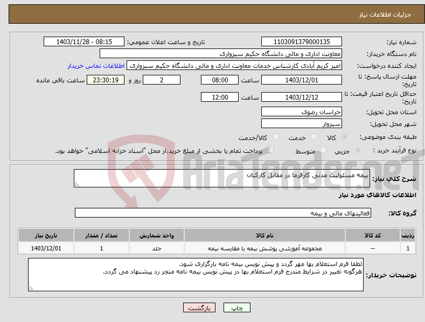The height and width of the screenshot is (322, 425).
Task: Select the متوسط purchase type radio
Action: coord(323,150)
